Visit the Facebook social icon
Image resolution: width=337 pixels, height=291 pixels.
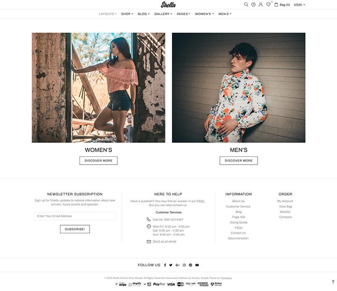[165, 265]
